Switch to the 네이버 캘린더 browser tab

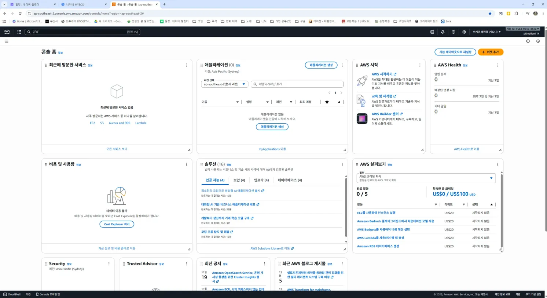33,4
